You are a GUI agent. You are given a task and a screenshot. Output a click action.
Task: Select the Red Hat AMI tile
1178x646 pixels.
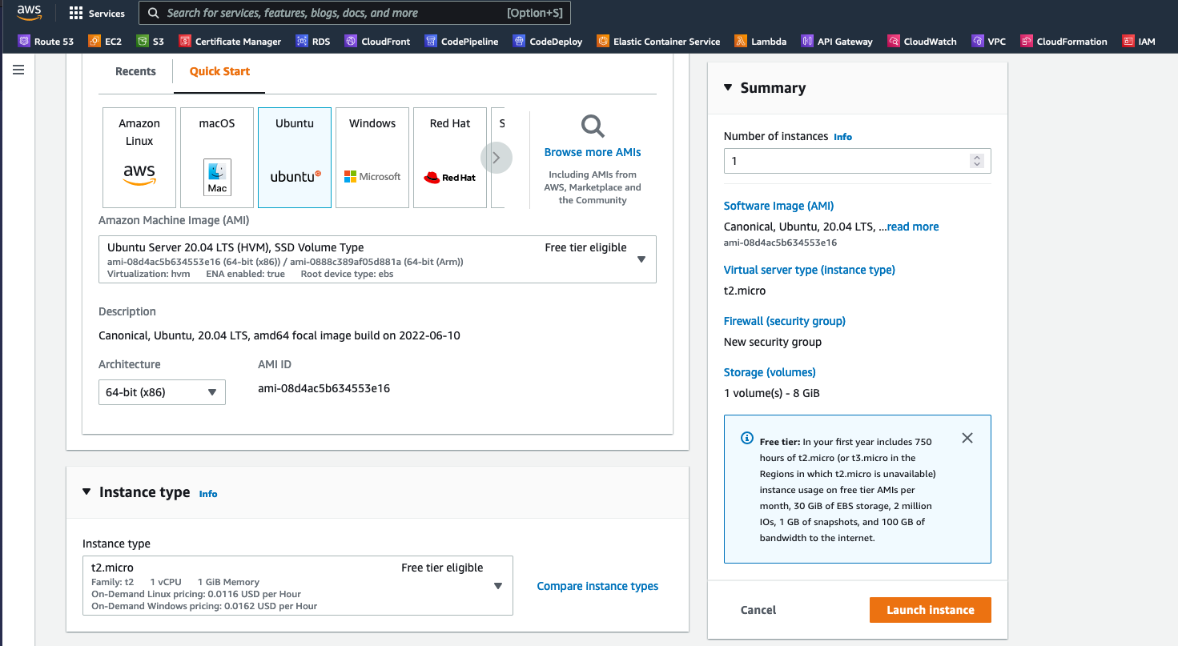point(450,158)
